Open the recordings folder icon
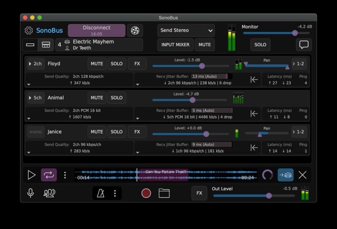337x229 pixels. tap(164, 193)
